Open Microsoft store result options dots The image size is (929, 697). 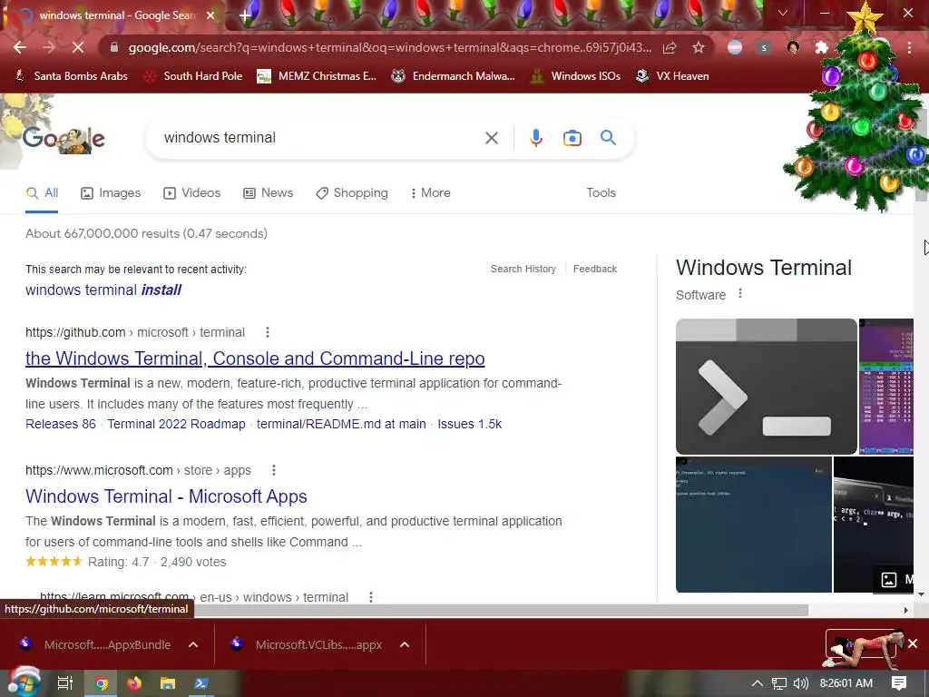[274, 471]
